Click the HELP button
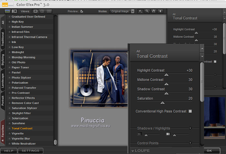The height and width of the screenshot is (154, 226). click(9, 151)
